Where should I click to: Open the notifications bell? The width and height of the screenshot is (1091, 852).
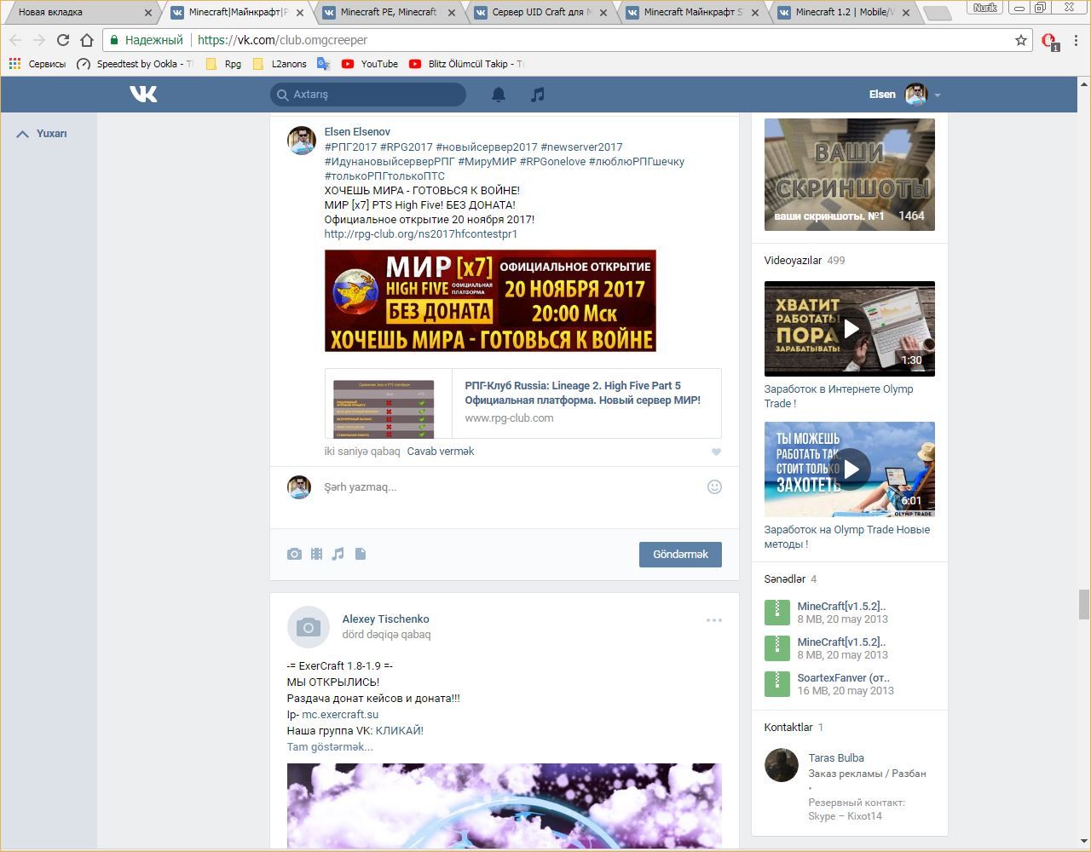coord(499,95)
